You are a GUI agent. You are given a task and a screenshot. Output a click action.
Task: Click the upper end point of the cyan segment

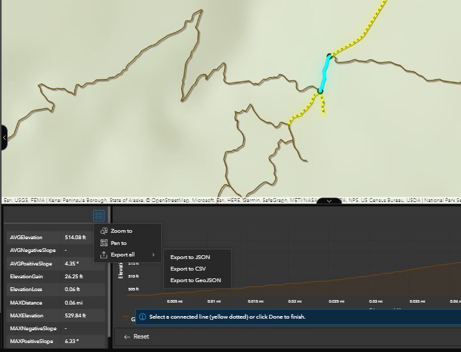[330, 56]
